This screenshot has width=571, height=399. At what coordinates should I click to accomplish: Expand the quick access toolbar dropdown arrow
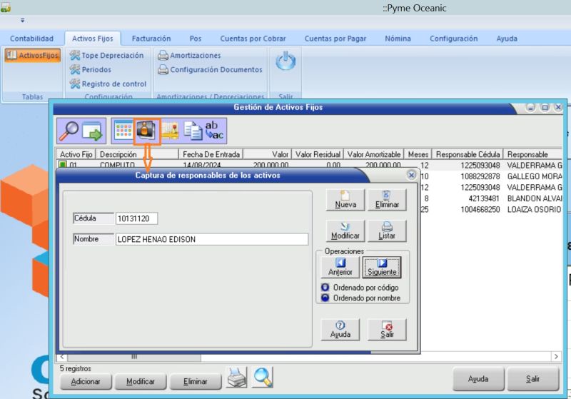tap(22, 21)
